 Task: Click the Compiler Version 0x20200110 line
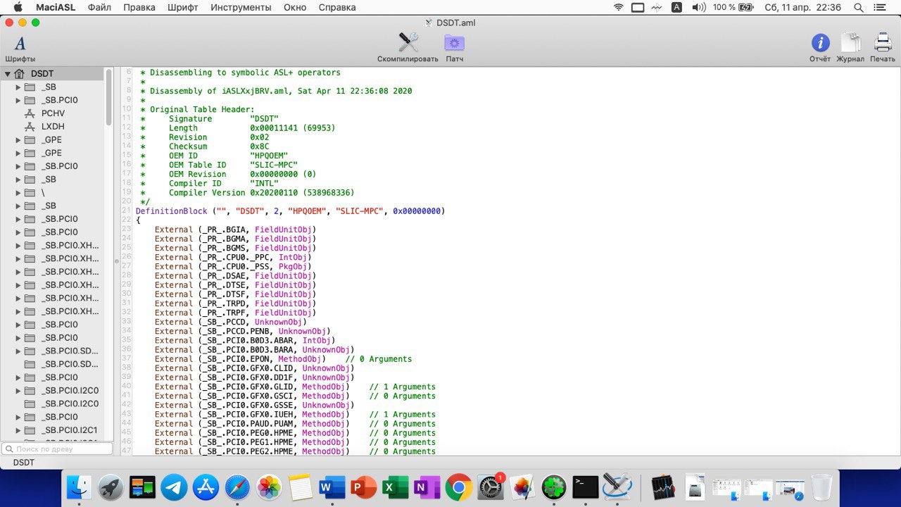click(x=247, y=193)
